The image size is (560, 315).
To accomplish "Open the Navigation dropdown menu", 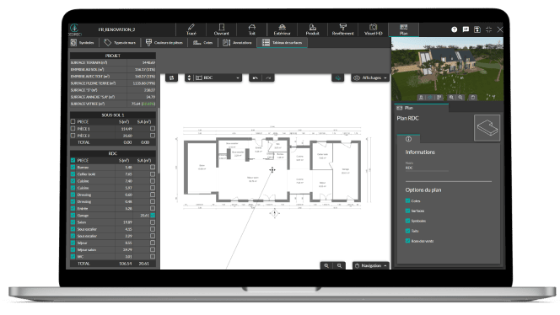I will 371,266.
